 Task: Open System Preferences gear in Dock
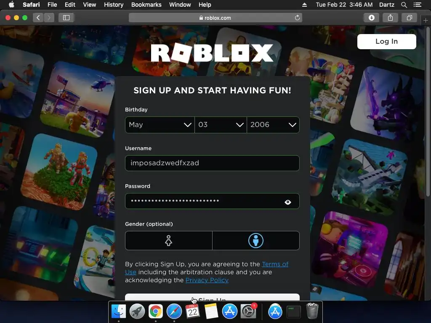(248, 312)
